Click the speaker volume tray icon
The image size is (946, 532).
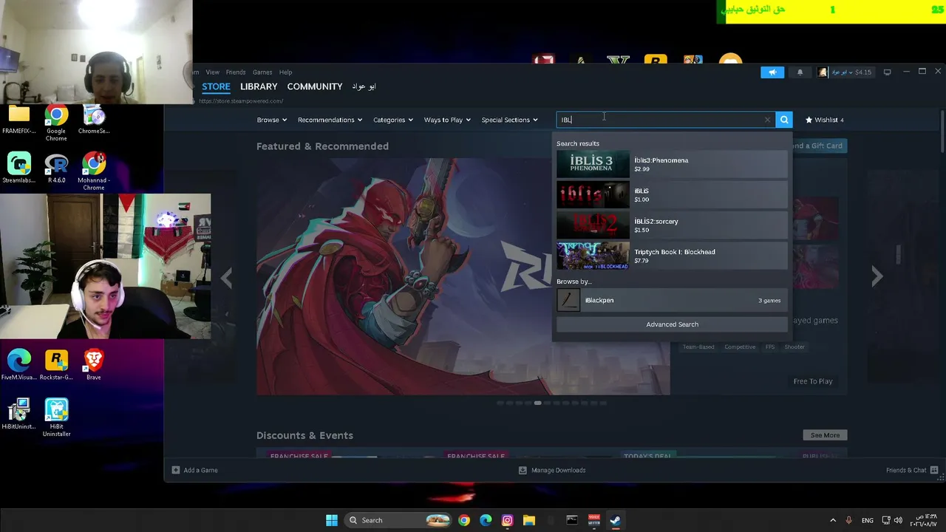tap(898, 520)
